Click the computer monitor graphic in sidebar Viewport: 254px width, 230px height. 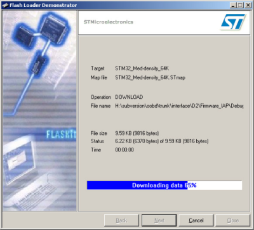point(18,163)
